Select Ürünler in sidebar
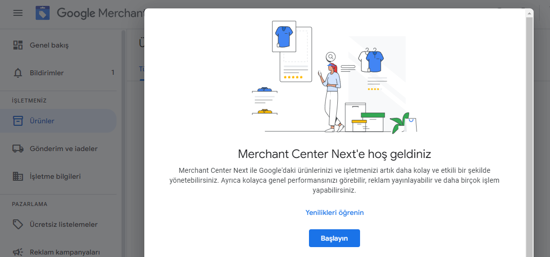 pos(58,121)
